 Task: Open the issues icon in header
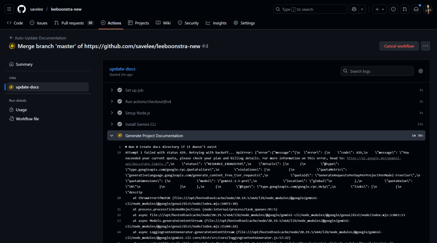[393, 9]
